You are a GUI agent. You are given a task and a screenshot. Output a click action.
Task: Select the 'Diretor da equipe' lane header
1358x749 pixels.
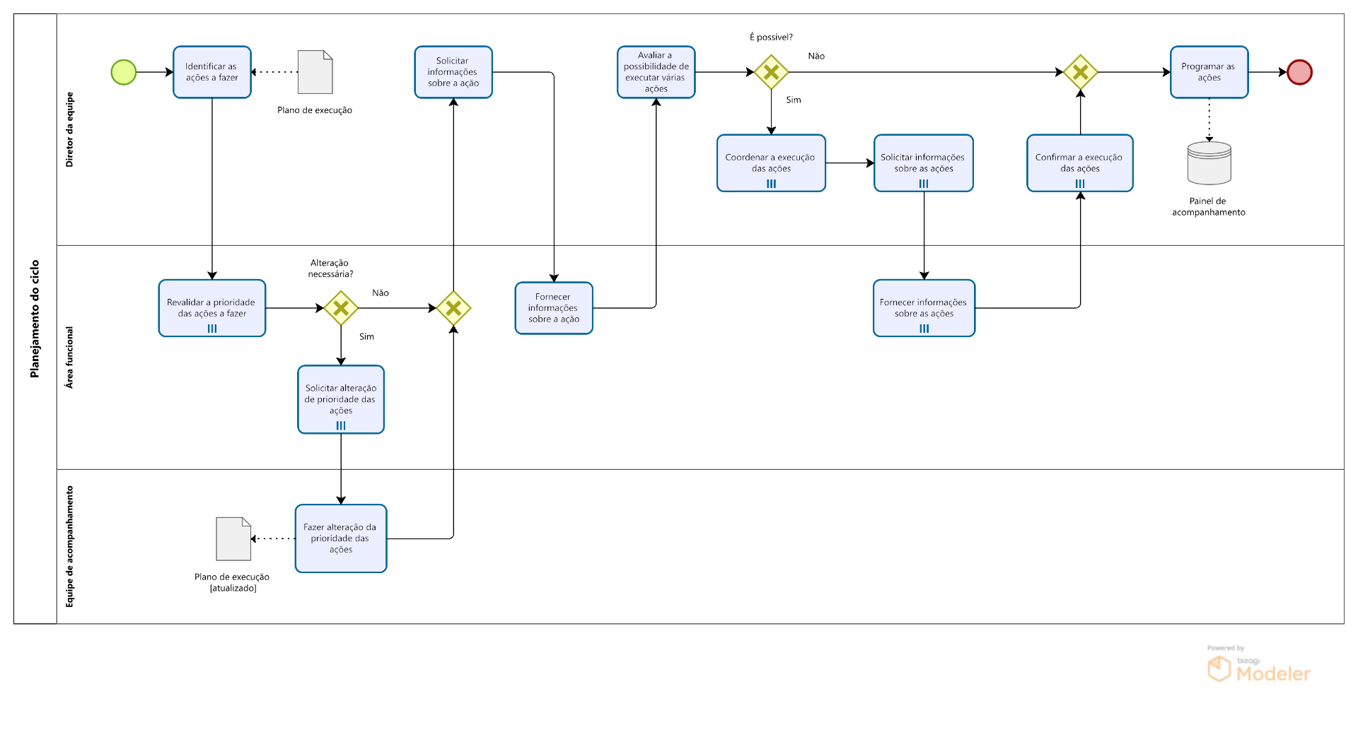[69, 129]
